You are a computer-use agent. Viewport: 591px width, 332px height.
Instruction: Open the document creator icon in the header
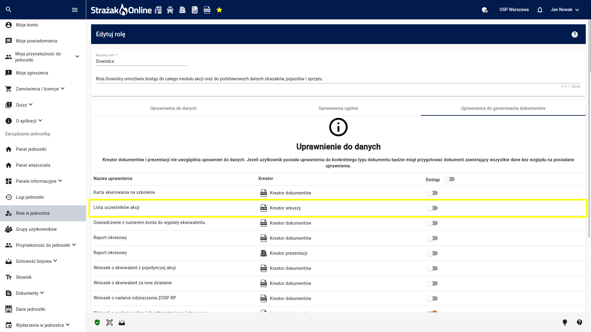click(195, 10)
